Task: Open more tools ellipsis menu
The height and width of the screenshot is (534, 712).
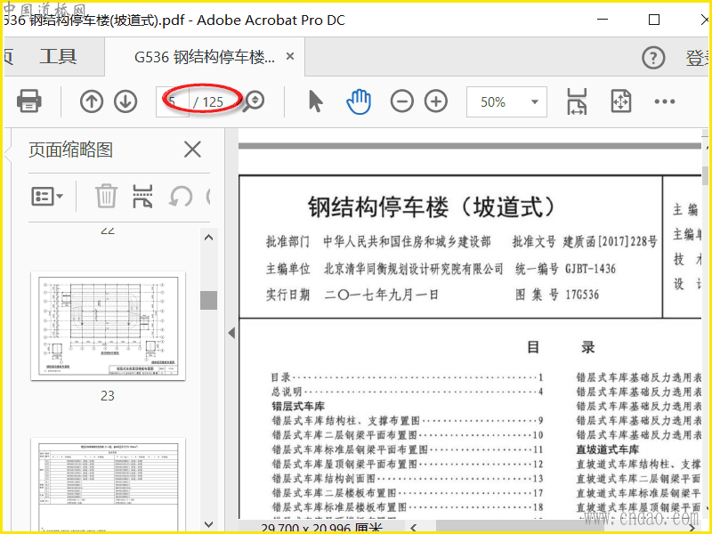Action: pyautogui.click(x=664, y=101)
